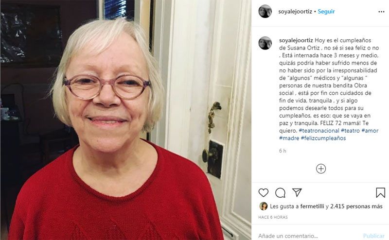Click soyalejoortiz username in the header

click(295, 11)
